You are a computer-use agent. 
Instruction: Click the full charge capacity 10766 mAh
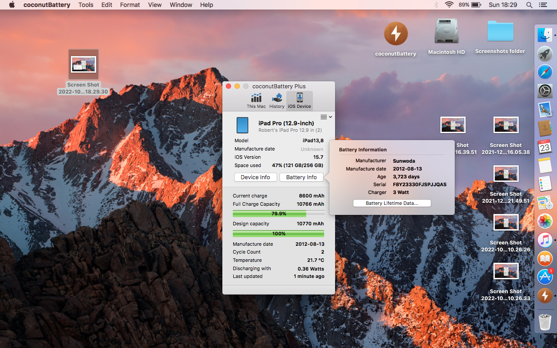(x=310, y=204)
